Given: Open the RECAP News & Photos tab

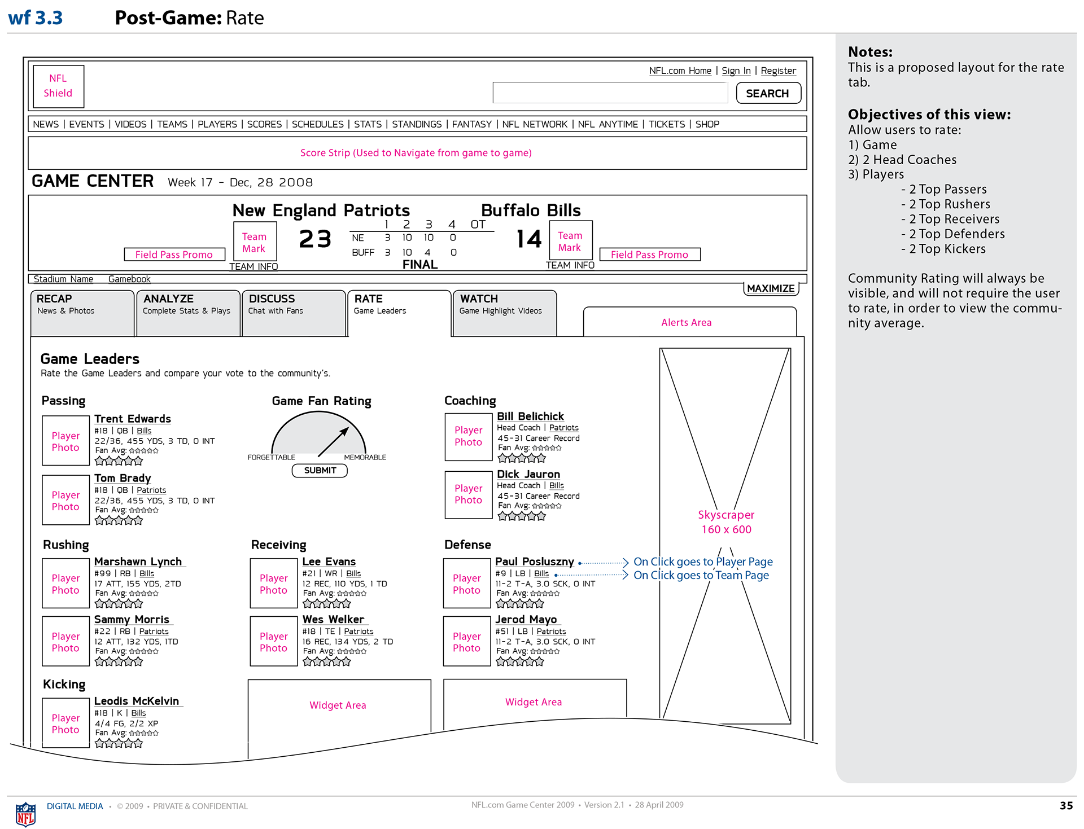Looking at the screenshot, I should click(82, 313).
